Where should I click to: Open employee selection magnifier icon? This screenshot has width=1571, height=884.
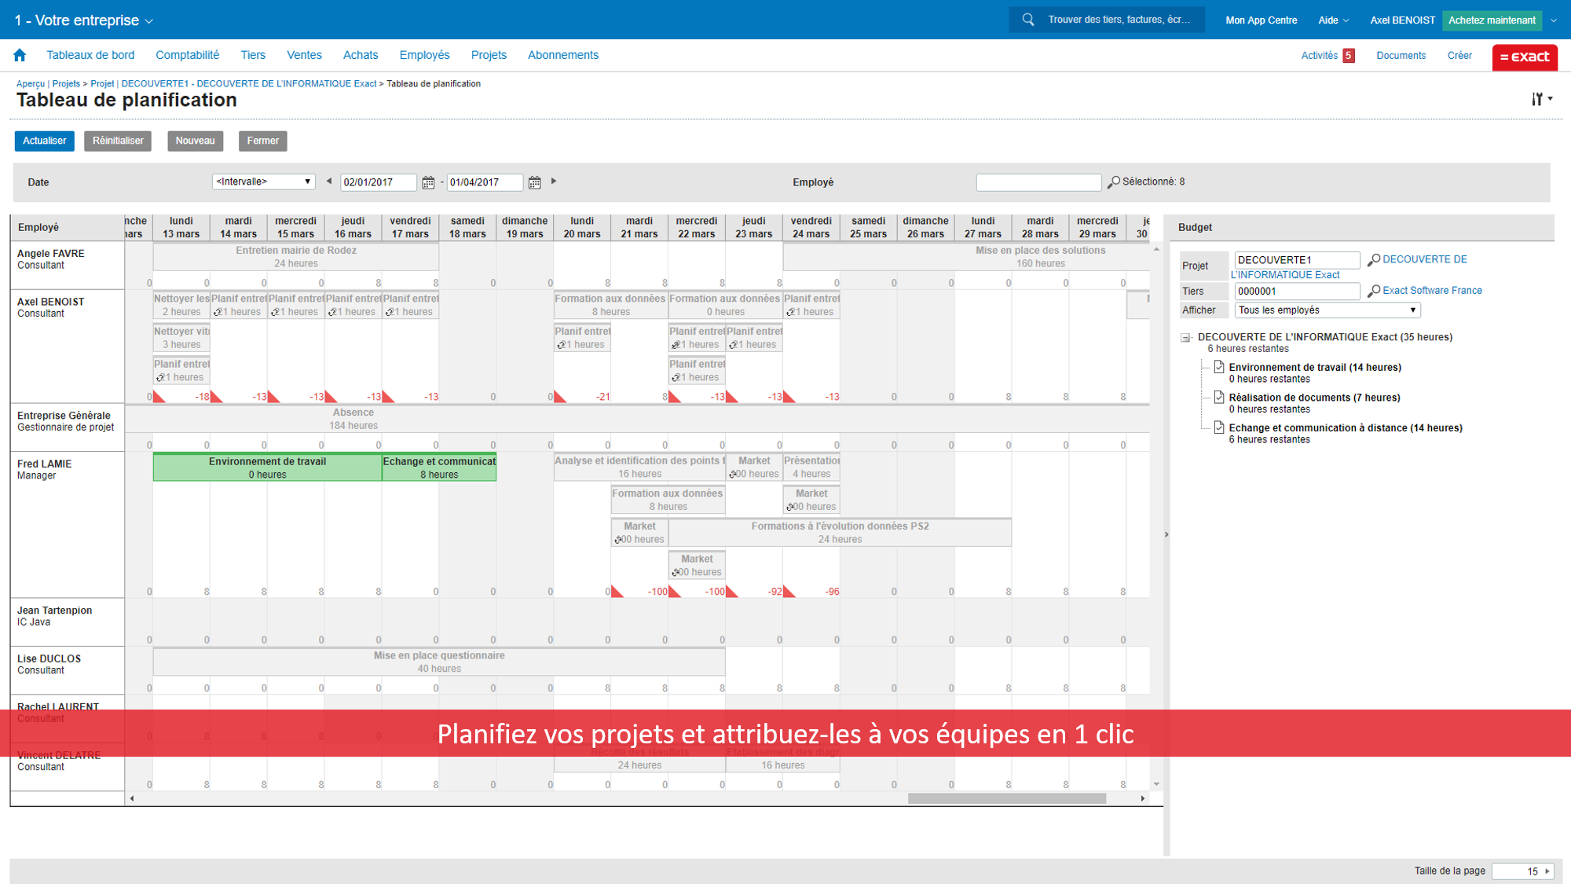[x=1113, y=182]
